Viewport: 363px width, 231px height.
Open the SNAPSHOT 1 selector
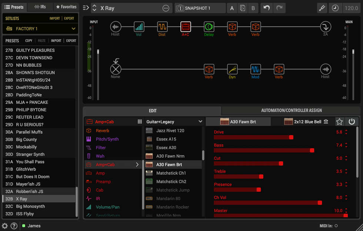click(200, 8)
